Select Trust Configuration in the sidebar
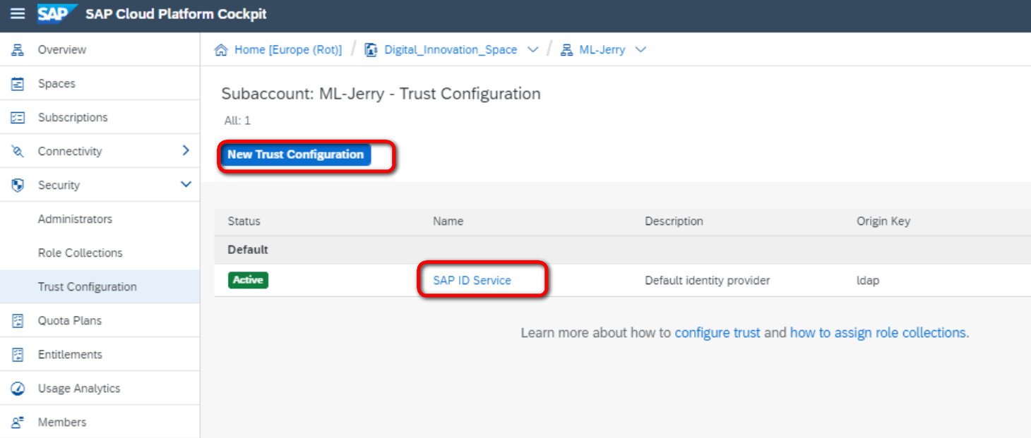Image resolution: width=1031 pixels, height=438 pixels. pos(100,287)
